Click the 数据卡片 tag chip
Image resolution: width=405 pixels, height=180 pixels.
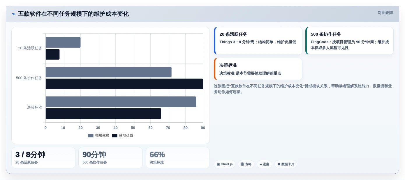point(286,164)
